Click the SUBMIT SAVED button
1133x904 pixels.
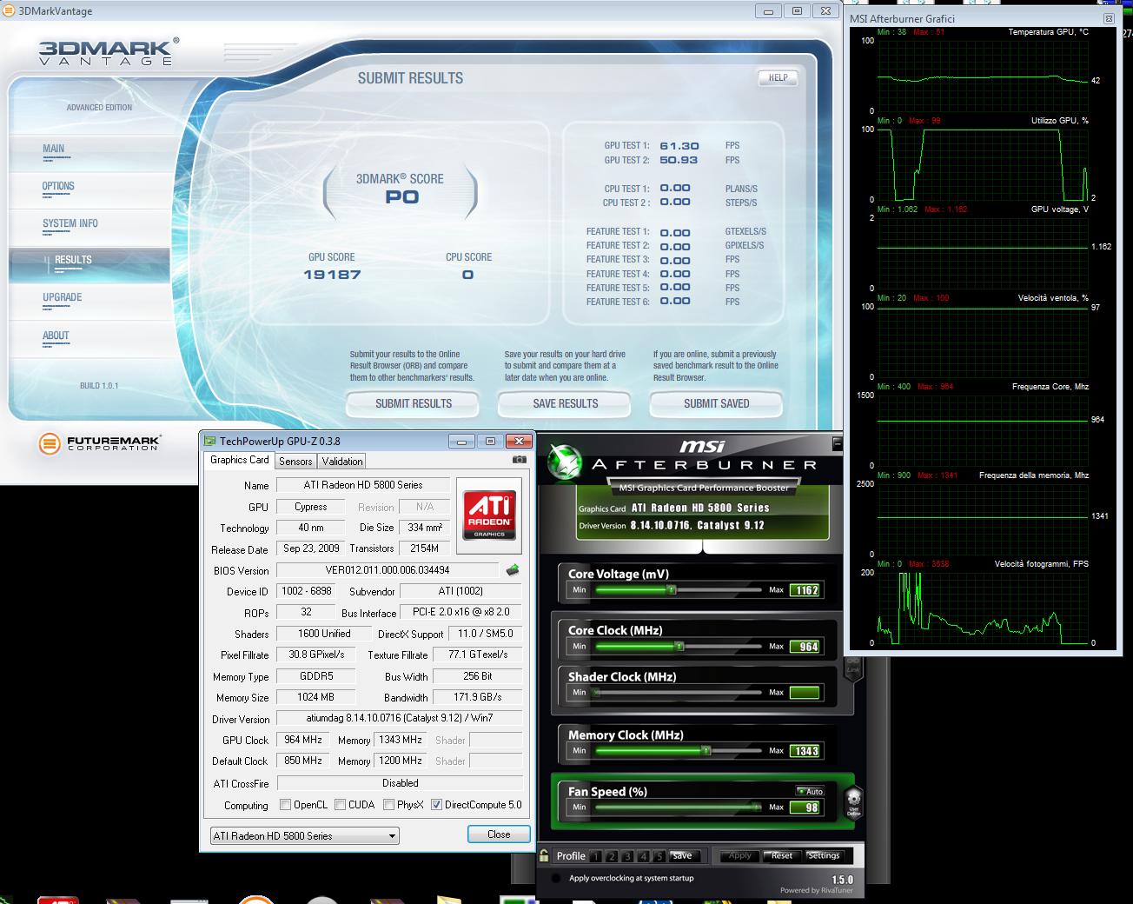pos(716,403)
